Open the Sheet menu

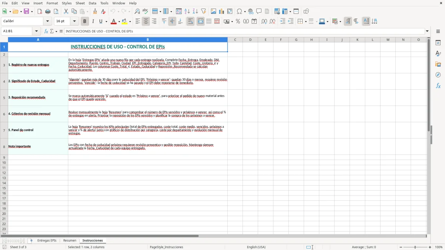80,3
